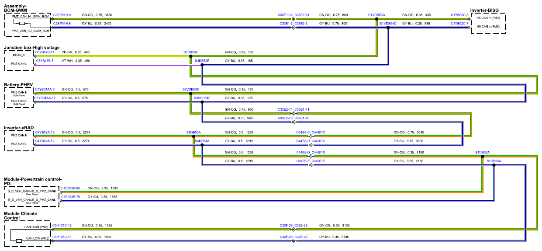Click the C32F-28 inline connector label
This screenshot has width=542, height=251.
287,225
